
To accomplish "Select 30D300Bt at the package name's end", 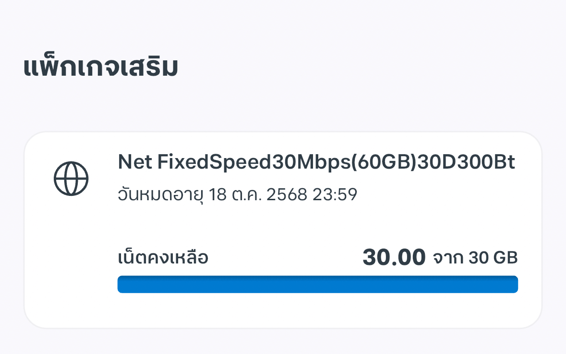I will [466, 163].
